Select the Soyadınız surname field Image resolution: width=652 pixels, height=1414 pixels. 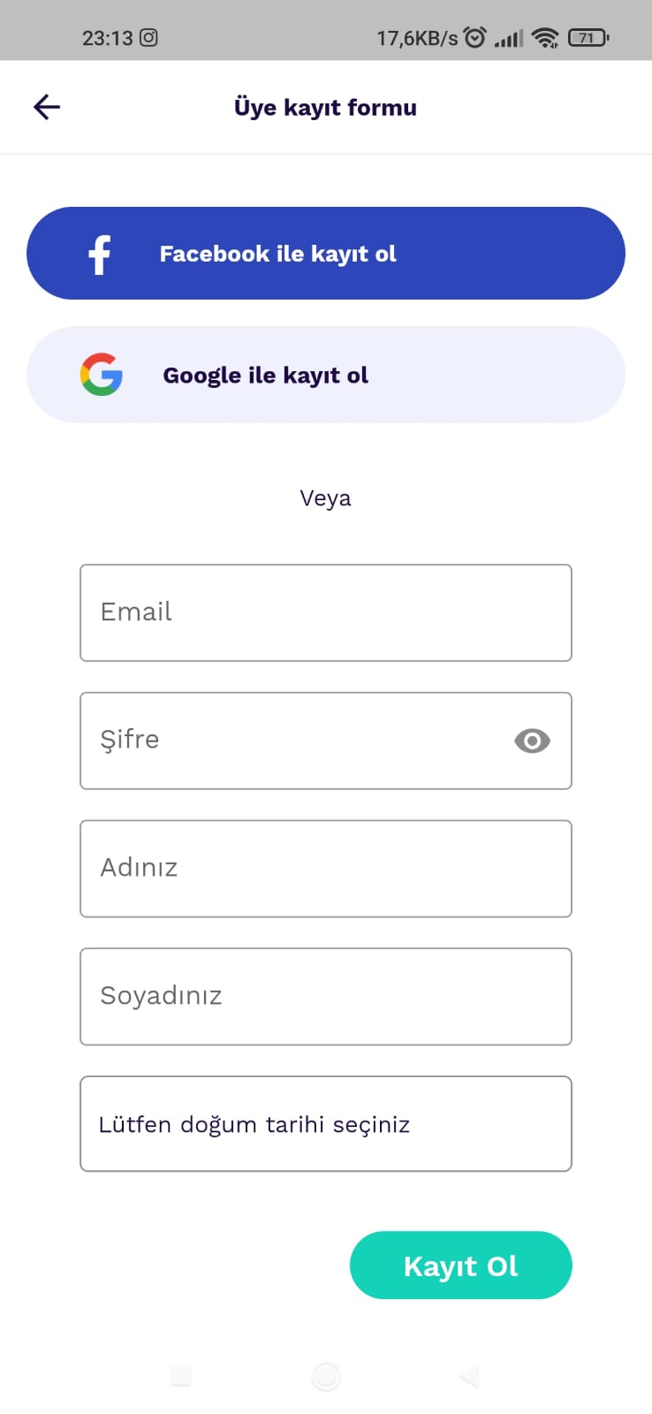coord(325,997)
